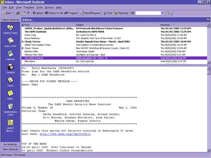The width and height of the screenshot is (211, 158).
Task: Click the Help question mark icon
Action: pyautogui.click(x=167, y=13)
